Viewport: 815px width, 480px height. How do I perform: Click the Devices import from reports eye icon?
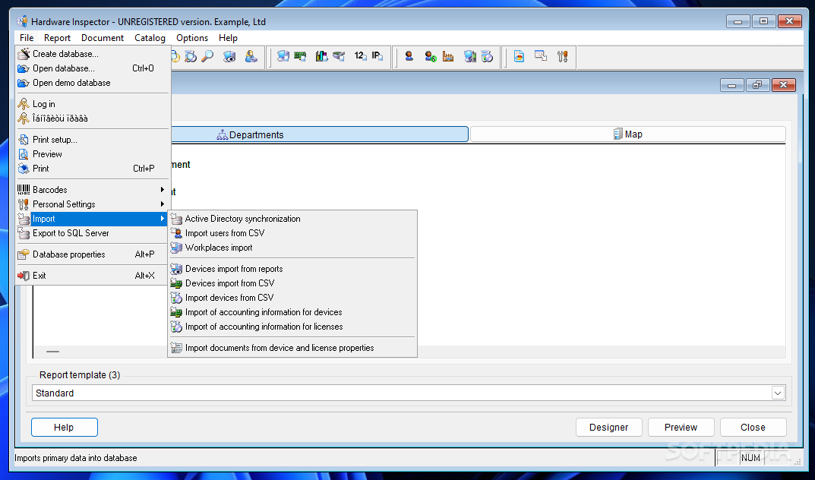tap(177, 269)
